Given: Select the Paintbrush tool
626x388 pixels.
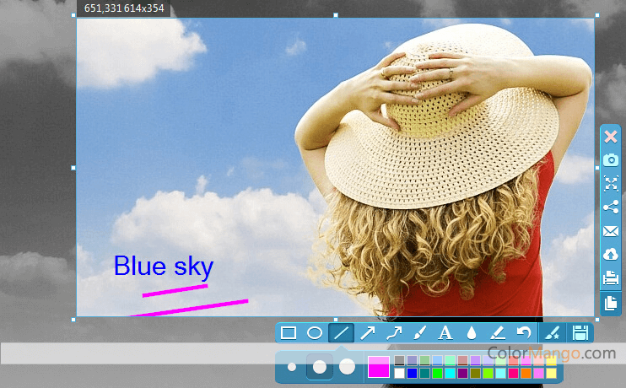Looking at the screenshot, I should click(419, 333).
